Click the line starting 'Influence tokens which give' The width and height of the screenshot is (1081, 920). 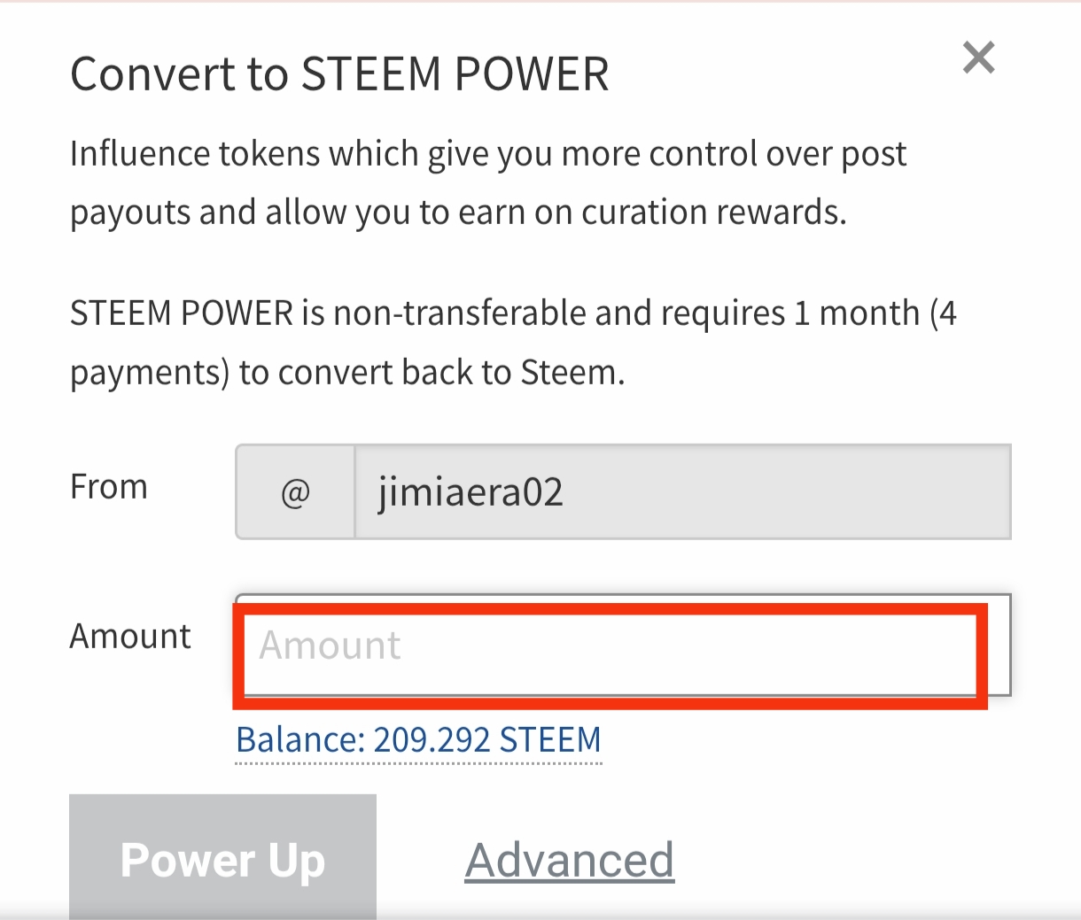tap(488, 155)
